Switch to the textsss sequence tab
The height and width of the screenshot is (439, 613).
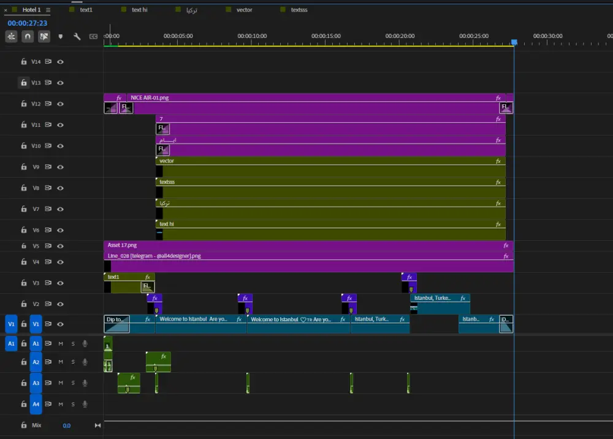(299, 10)
